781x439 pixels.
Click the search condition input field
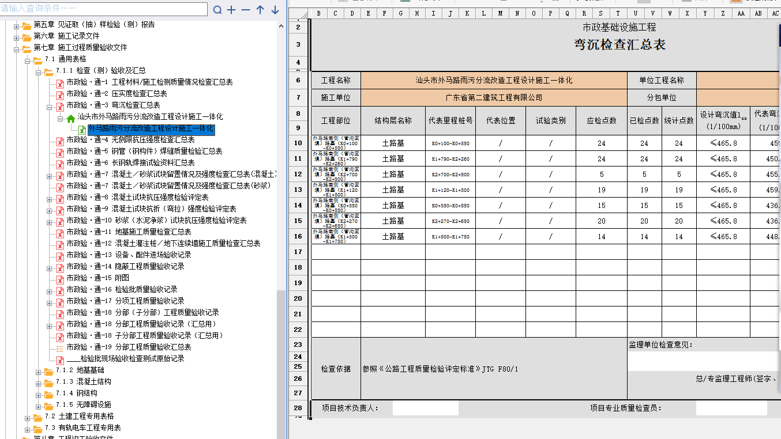pos(104,9)
